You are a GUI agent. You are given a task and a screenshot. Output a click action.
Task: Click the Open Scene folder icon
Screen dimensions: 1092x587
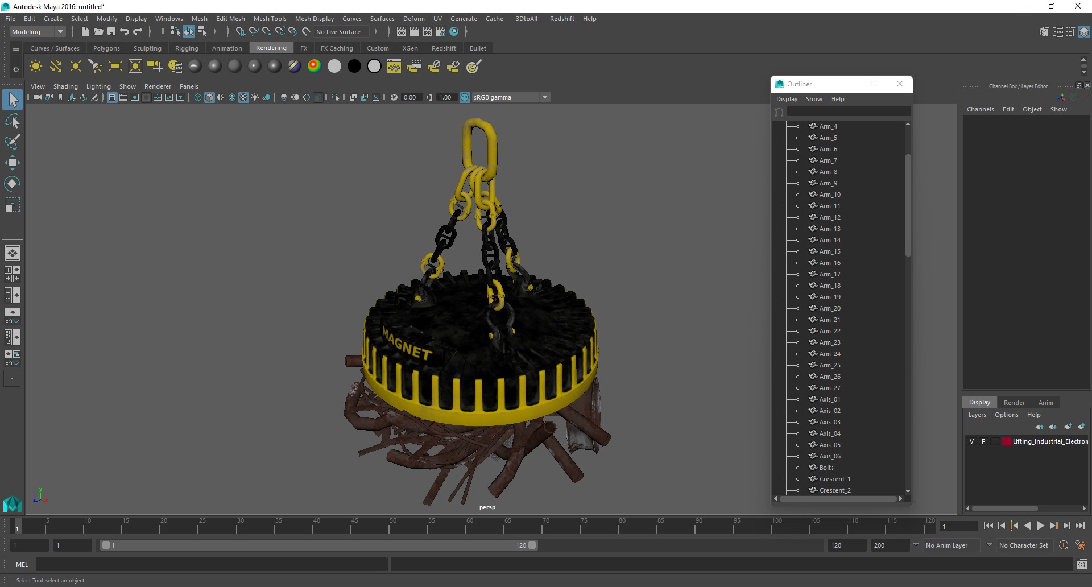[x=98, y=32]
